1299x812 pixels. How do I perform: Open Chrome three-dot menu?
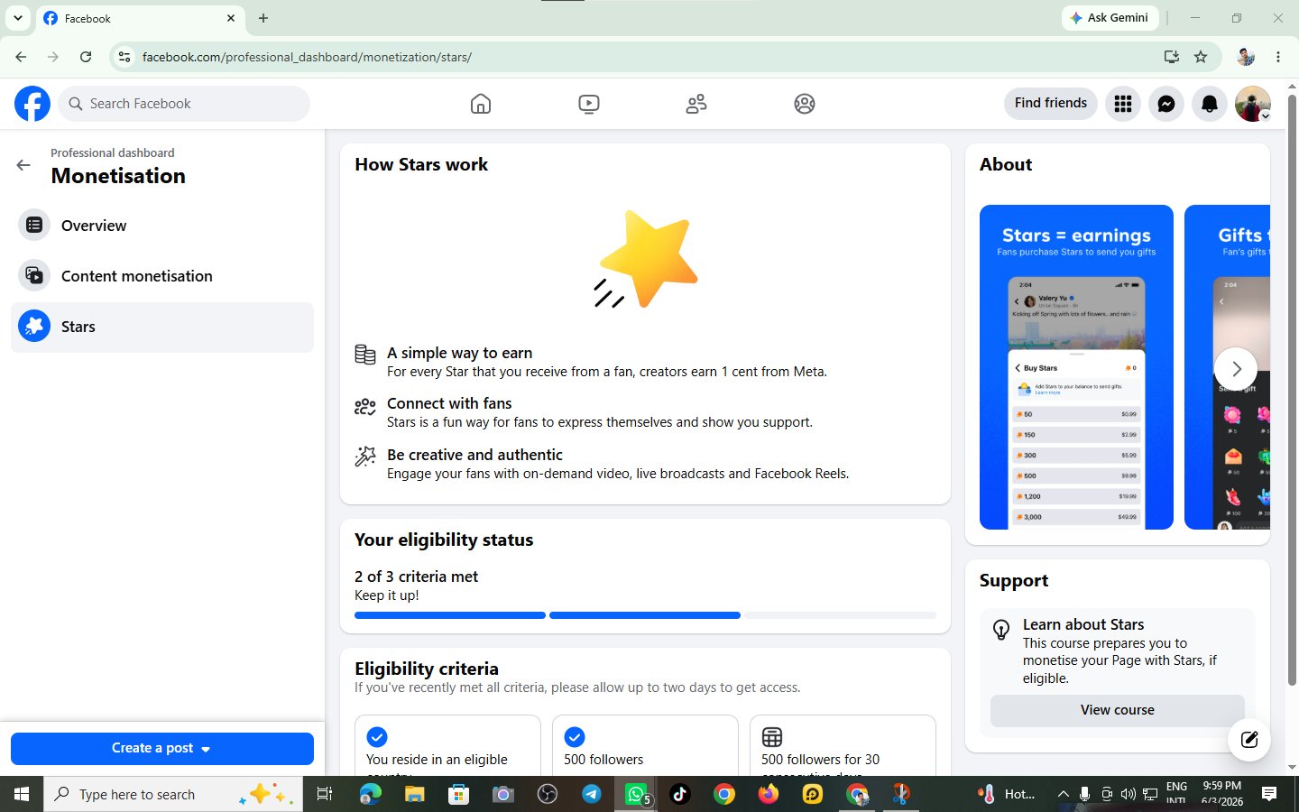(1278, 57)
